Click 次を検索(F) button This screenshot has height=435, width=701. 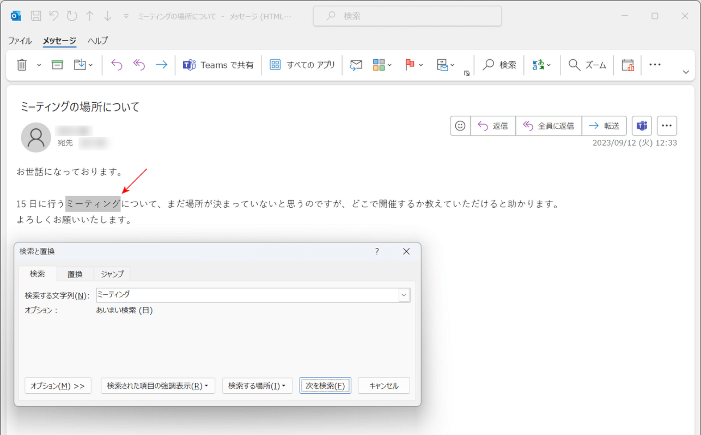tap(325, 386)
